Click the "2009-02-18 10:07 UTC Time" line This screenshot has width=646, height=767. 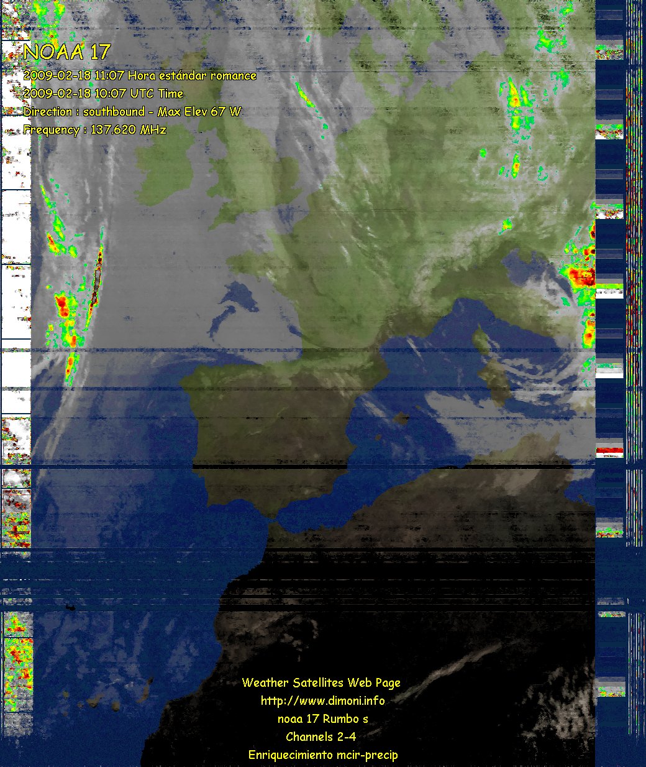pos(103,93)
